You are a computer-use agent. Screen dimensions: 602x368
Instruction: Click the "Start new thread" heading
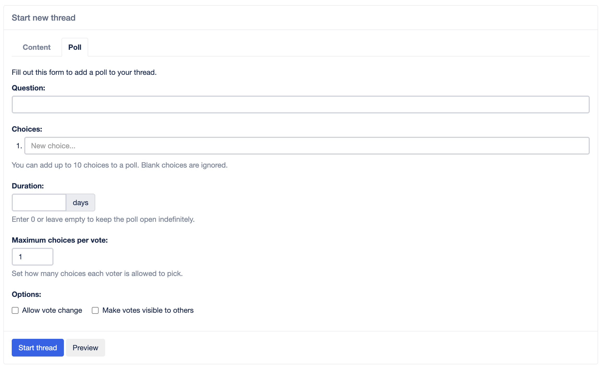point(44,18)
